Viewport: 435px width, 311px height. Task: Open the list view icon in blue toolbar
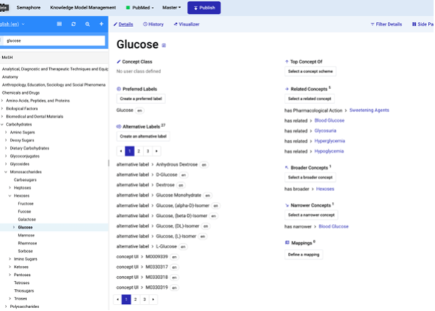coord(59,24)
